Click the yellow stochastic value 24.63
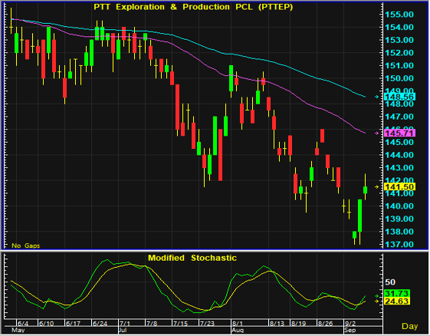The width and height of the screenshot is (430, 336). (397, 301)
